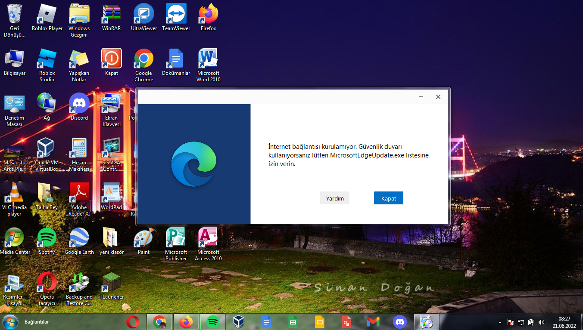Launch Opera from the taskbar
Image resolution: width=583 pixels, height=330 pixels.
coord(133,322)
